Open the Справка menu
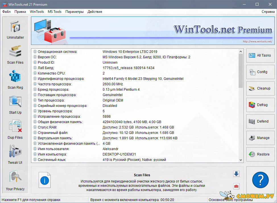The width and height of the screenshot is (277, 203). (x=268, y=12)
